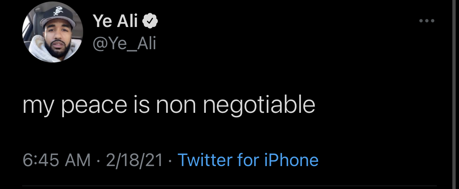
Task: Click the display name "Ye Ali"
Action: point(115,22)
